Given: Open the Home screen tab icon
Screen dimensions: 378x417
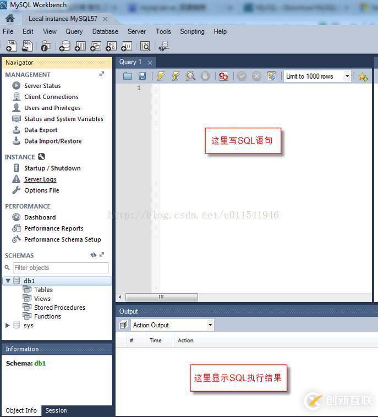Looking at the screenshot, I should click(x=10, y=19).
